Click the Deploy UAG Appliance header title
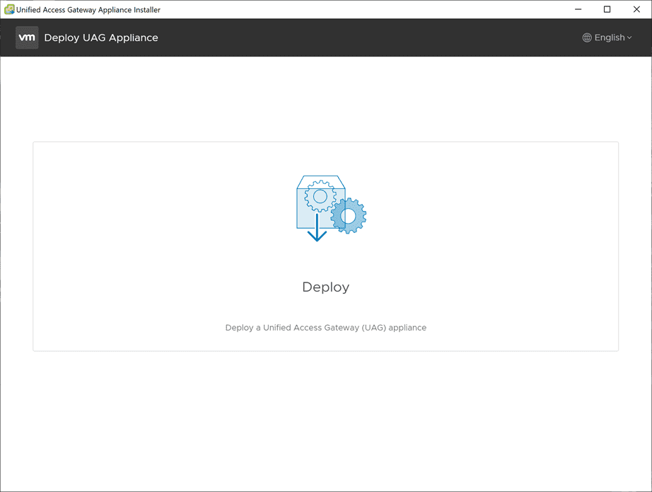This screenshot has width=652, height=492. point(101,38)
